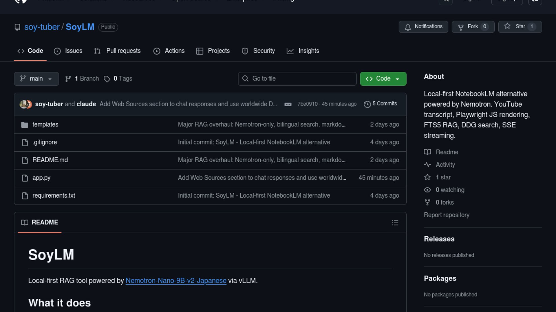Expand the green Code dropdown button
The height and width of the screenshot is (312, 556).
point(383,79)
